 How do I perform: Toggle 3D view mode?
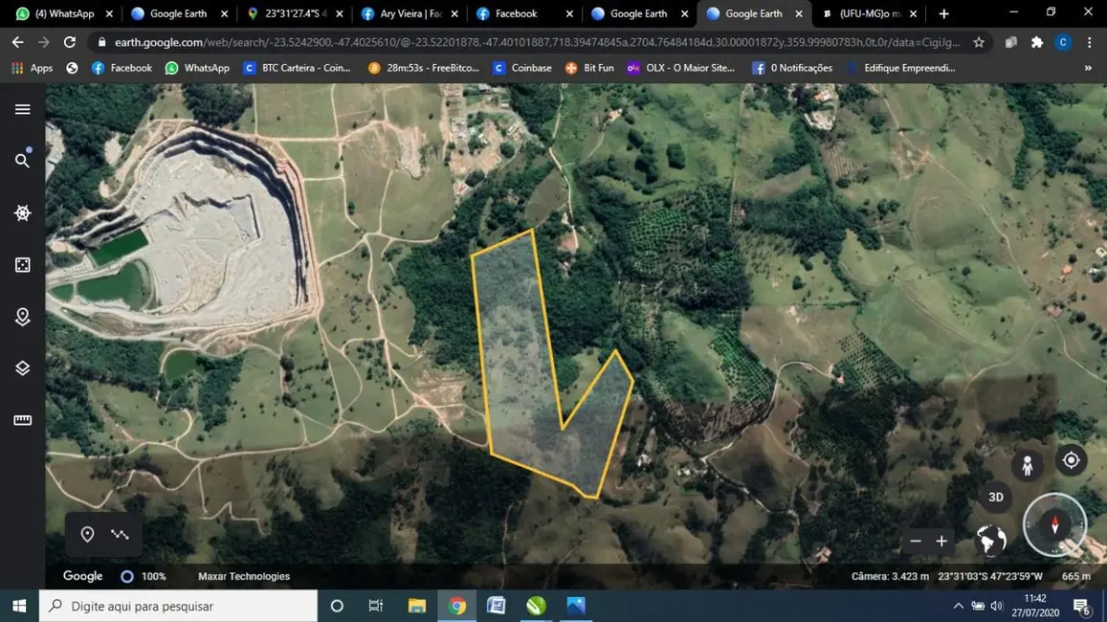tap(995, 497)
